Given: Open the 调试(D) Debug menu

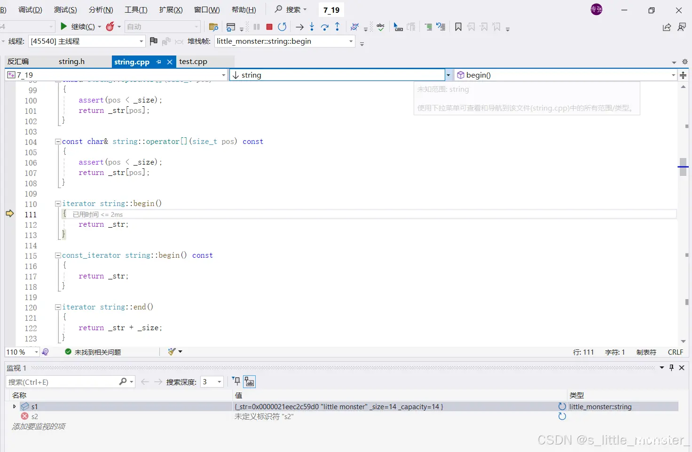Looking at the screenshot, I should coord(31,10).
